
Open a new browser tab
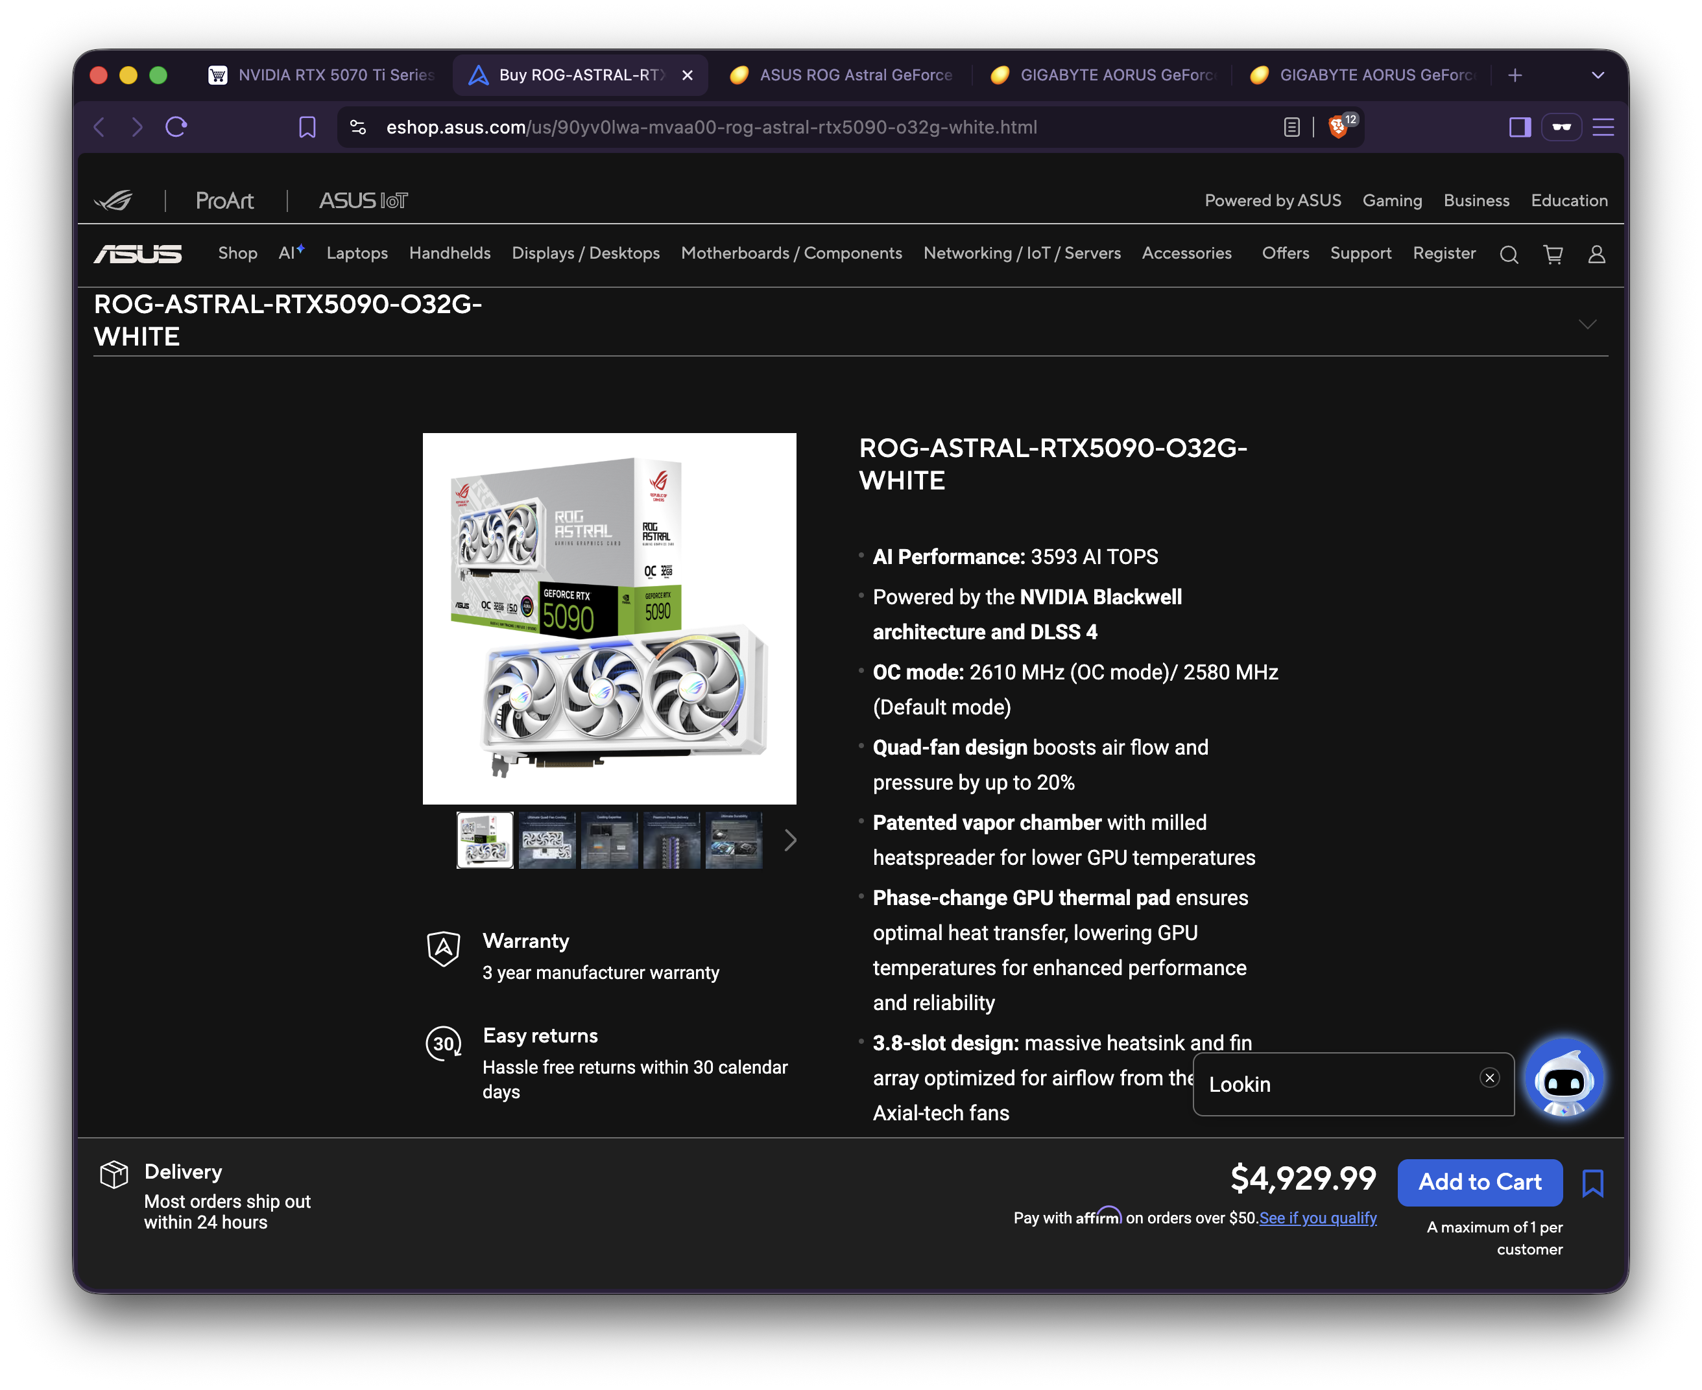(x=1515, y=75)
